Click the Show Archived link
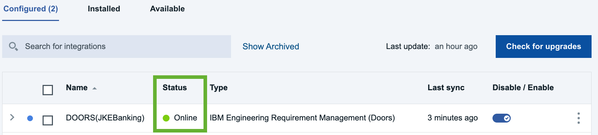Viewport: 598px width, 135px height. [x=271, y=47]
